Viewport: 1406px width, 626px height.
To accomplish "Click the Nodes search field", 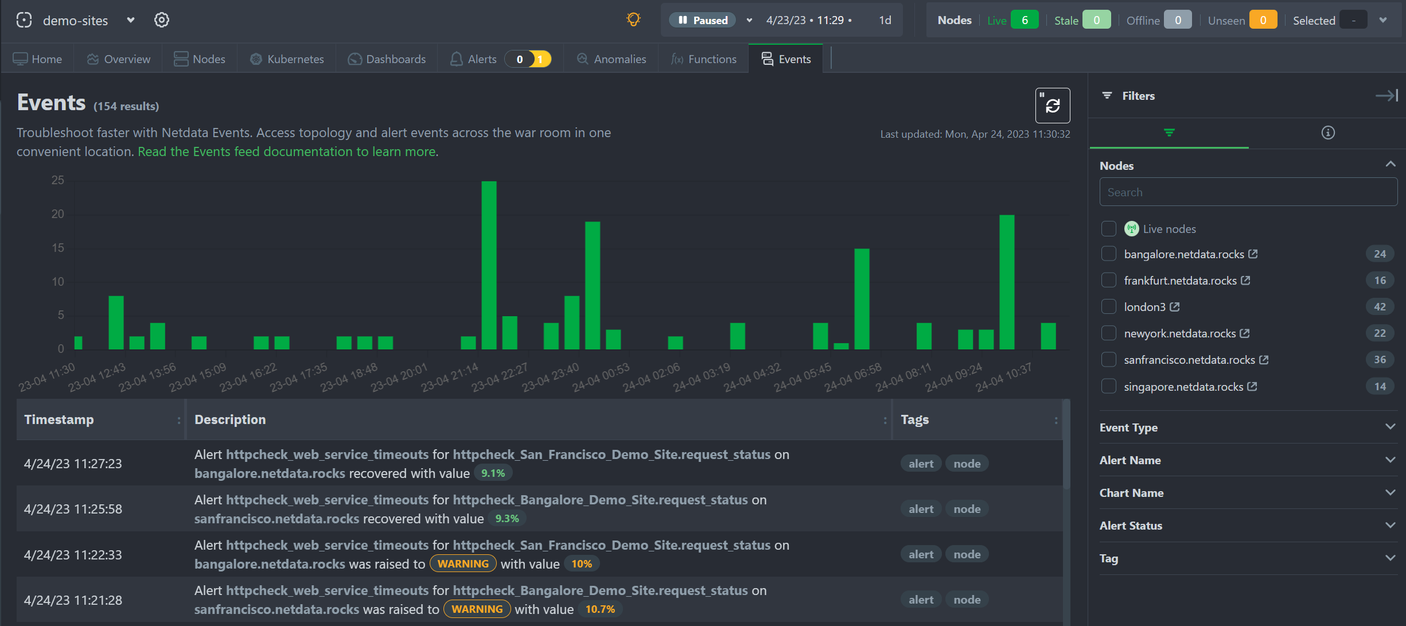I will point(1248,192).
